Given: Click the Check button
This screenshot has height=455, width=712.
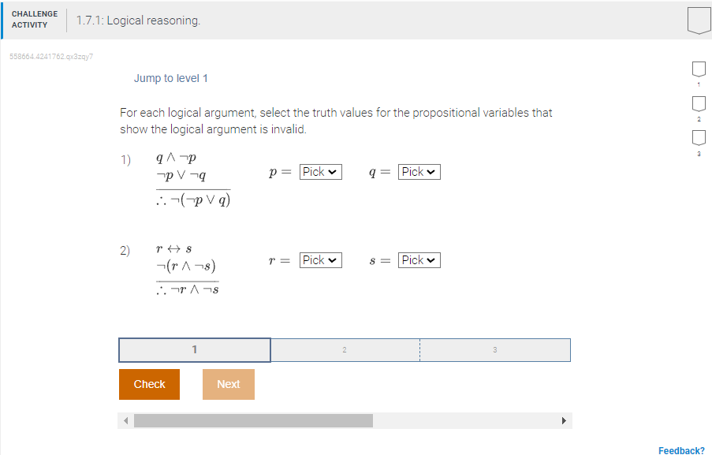Looking at the screenshot, I should 149,384.
